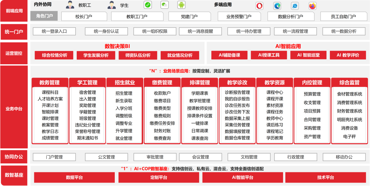Image resolution: width=370 pixels, height=186 pixels.
Task: Click the 统一消息提醒 box
Action: tap(200, 31)
